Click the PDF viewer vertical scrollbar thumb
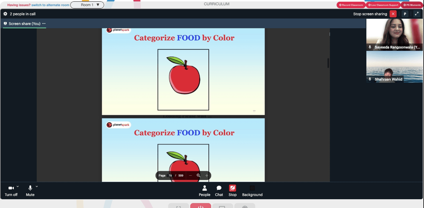 point(328,63)
